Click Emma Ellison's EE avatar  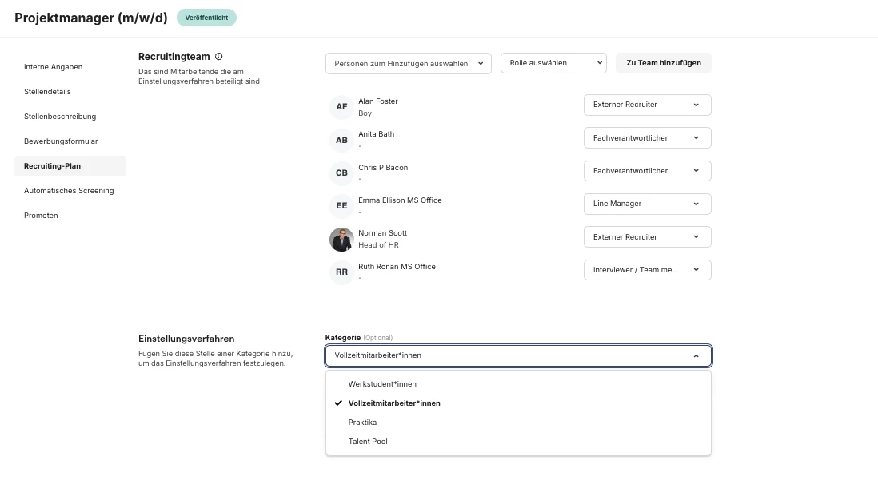pyautogui.click(x=341, y=205)
